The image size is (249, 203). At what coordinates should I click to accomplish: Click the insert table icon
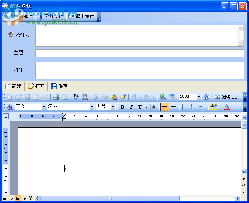tap(172, 97)
